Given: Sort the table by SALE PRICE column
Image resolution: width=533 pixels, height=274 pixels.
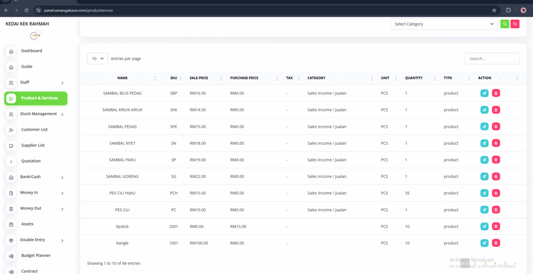Looking at the screenshot, I should click(199, 78).
